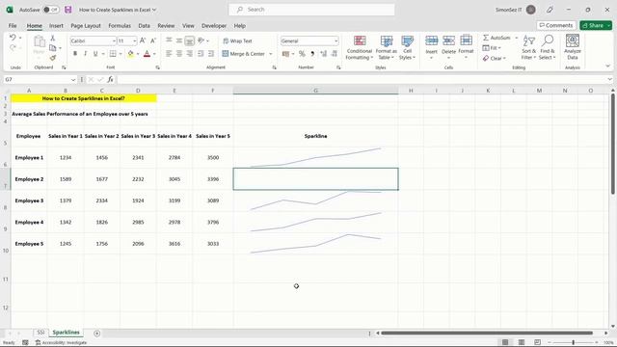Image resolution: width=617 pixels, height=347 pixels.
Task: Switch to the Data tab
Action: 144,26
